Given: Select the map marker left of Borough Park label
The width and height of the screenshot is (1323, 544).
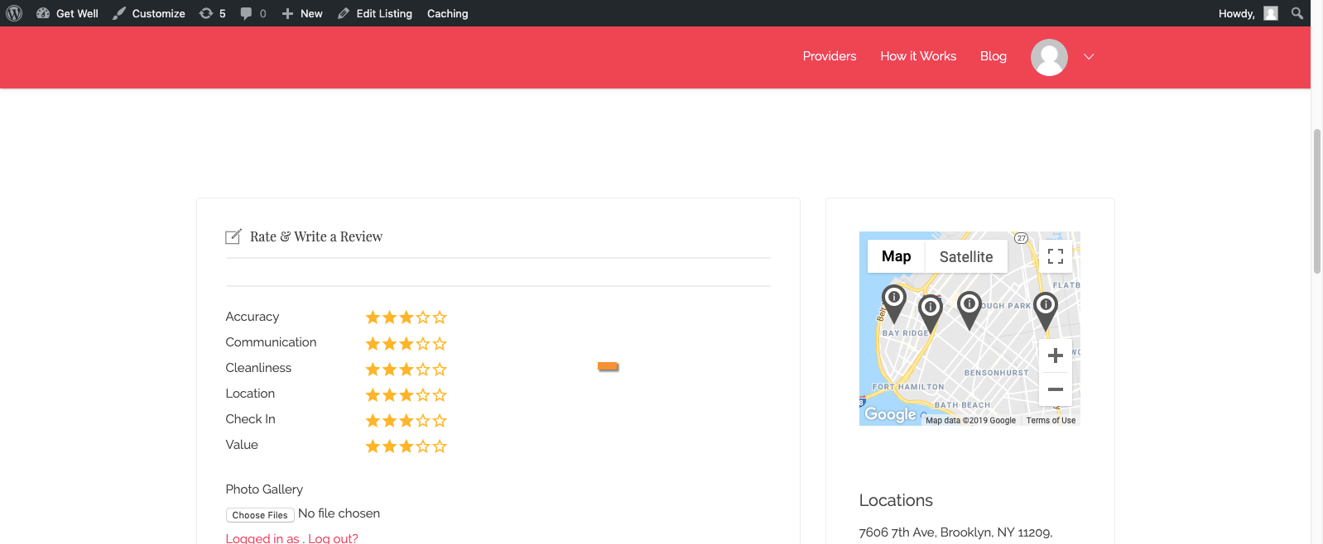Looking at the screenshot, I should [969, 310].
